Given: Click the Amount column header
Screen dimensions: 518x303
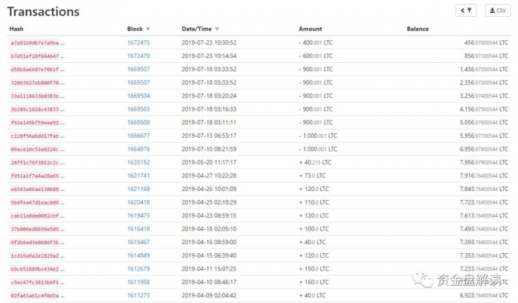Looking at the screenshot, I should coord(310,28).
